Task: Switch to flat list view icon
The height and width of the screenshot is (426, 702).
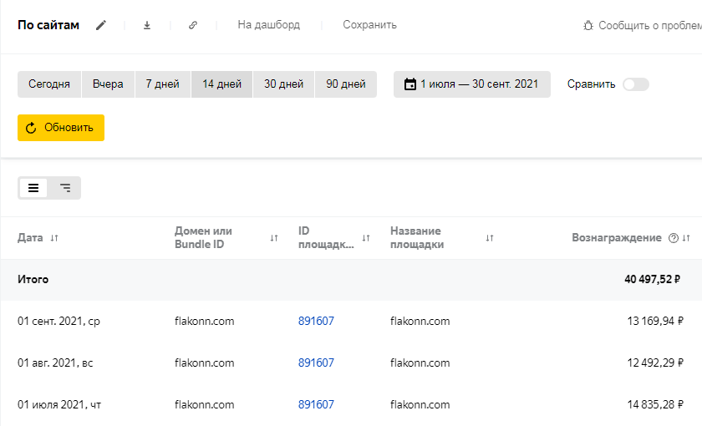Action: point(33,188)
